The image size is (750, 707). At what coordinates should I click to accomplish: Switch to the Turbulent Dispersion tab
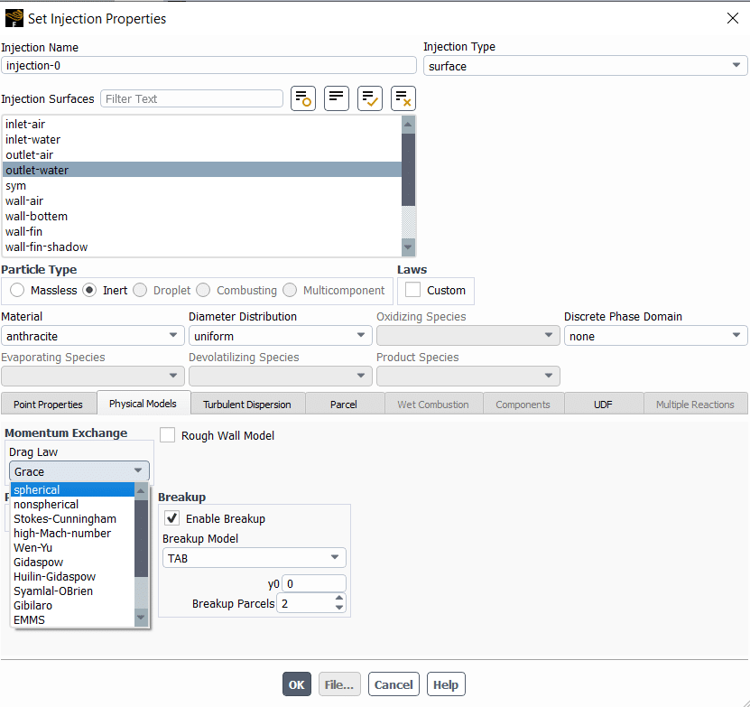click(246, 405)
